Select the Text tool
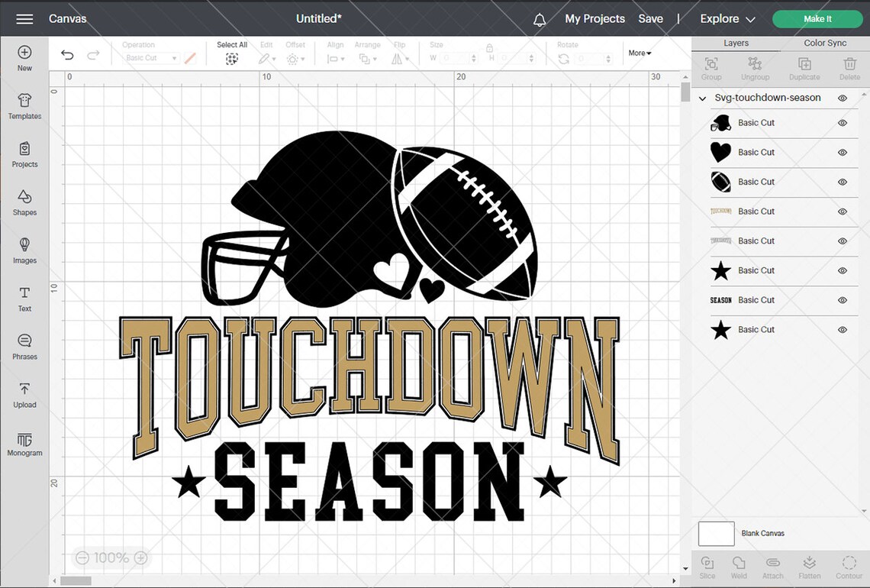The width and height of the screenshot is (870, 588). coord(24,299)
